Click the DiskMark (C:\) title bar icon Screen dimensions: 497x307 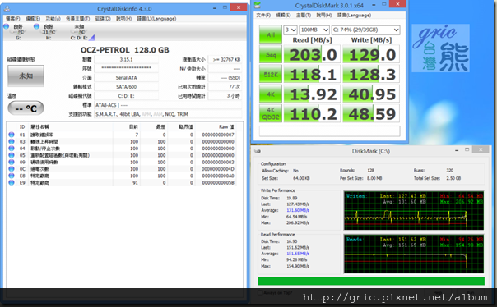tap(258, 151)
